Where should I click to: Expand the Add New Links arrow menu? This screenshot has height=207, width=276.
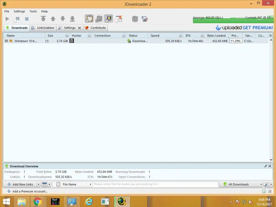coord(39,184)
